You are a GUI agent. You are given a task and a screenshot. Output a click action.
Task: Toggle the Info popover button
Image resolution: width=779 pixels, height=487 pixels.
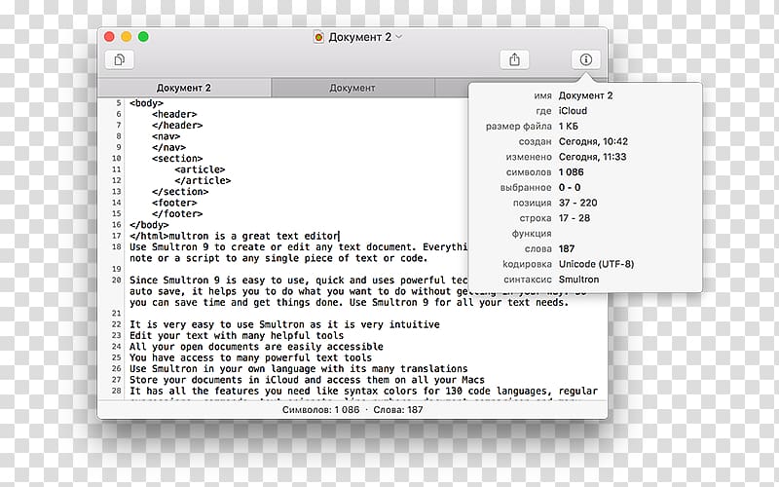click(586, 59)
